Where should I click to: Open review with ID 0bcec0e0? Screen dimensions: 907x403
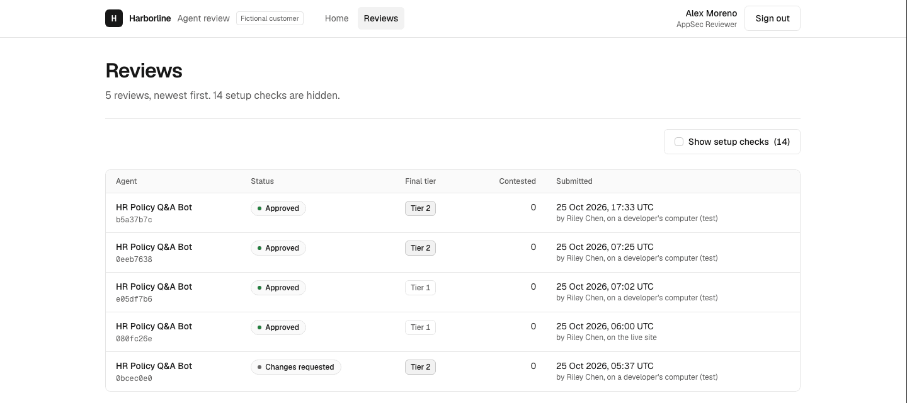(x=453, y=372)
